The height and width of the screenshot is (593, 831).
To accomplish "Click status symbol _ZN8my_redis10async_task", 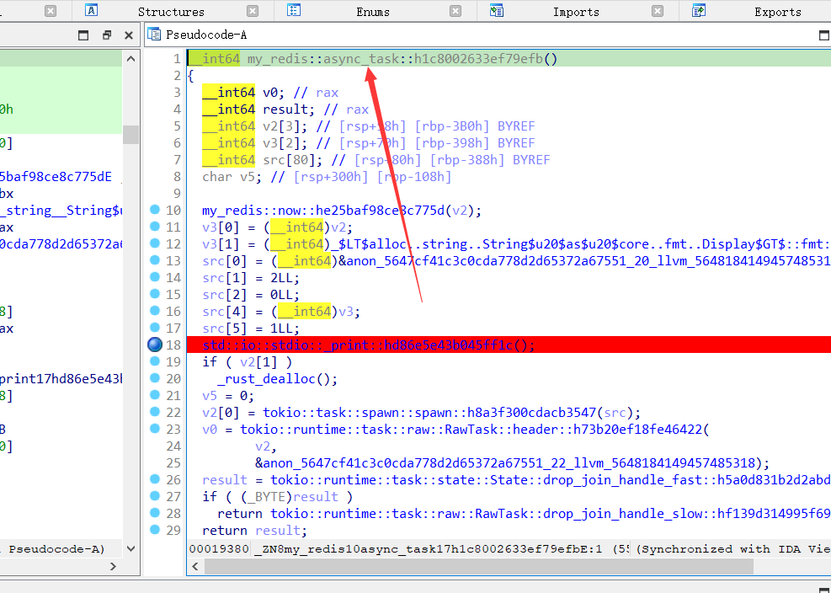I will click(429, 549).
